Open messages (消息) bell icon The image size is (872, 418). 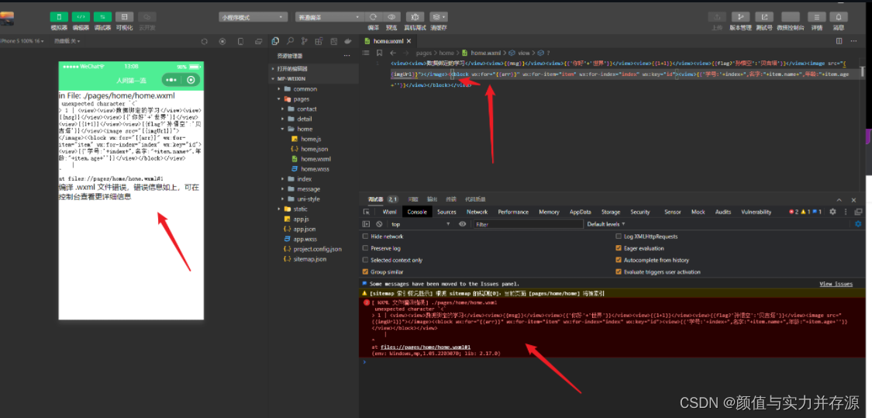click(839, 17)
